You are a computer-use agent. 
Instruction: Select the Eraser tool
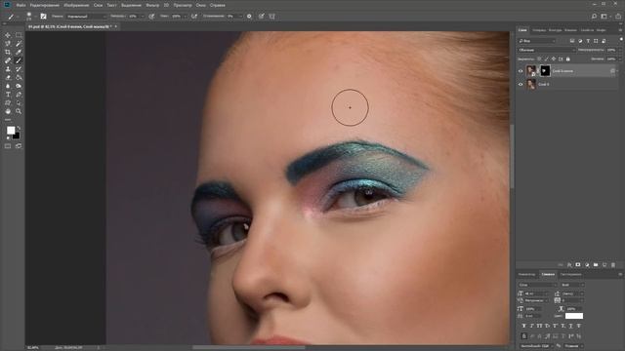pyautogui.click(x=8, y=78)
